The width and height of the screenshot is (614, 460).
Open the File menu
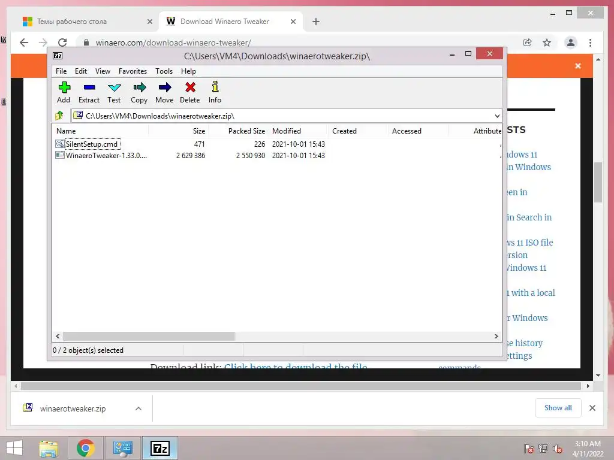[61, 71]
